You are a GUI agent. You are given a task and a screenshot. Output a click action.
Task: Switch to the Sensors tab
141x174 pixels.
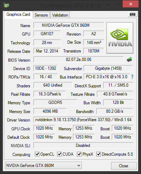[x=41, y=15]
